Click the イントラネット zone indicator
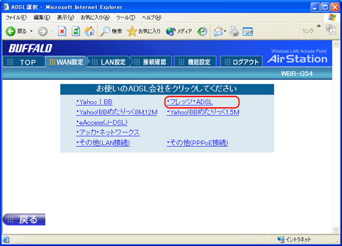Image resolution: width=342 pixels, height=246 pixels. [295, 240]
